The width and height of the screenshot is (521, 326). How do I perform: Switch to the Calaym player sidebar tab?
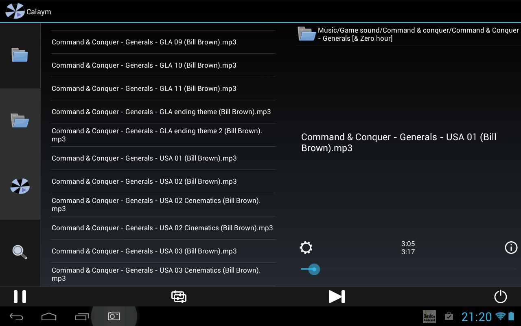pos(20,186)
